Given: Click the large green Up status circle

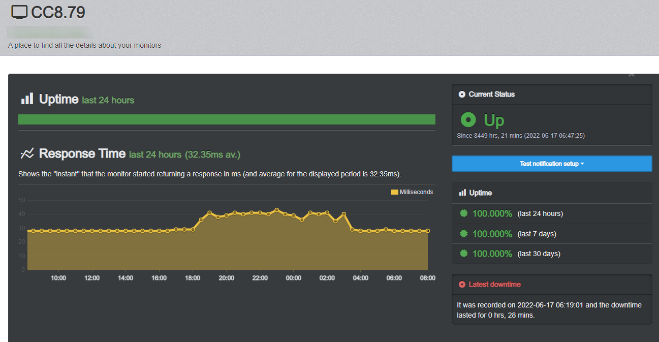Looking at the screenshot, I should pos(468,120).
